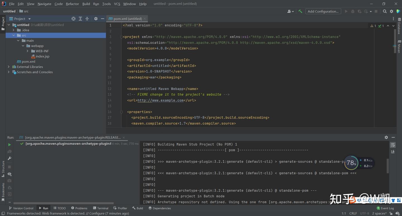Open IDE settings gear in top toolbar
Viewport: 402px width, 216px height.
391,11
